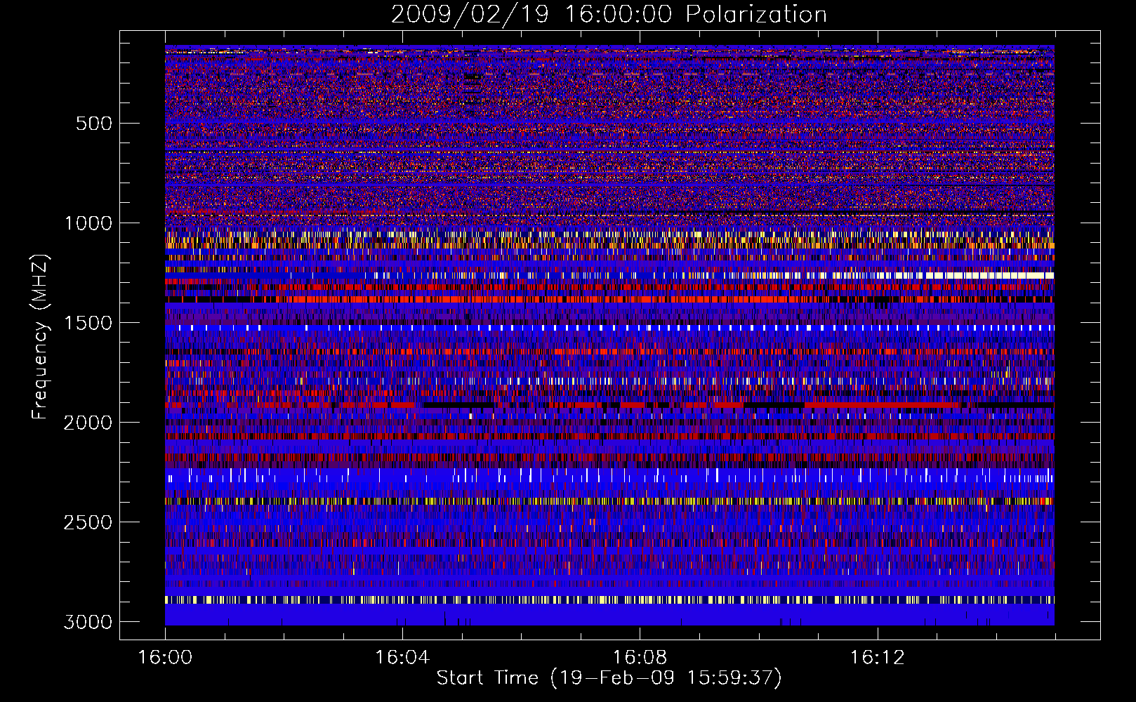
Task: Click the 16:12 time tick label
Action: 877,658
